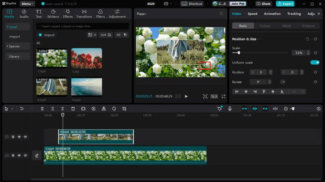Image resolution: width=325 pixels, height=182 pixels.
Task: Toggle Uniform scale switch off
Action: [314, 62]
